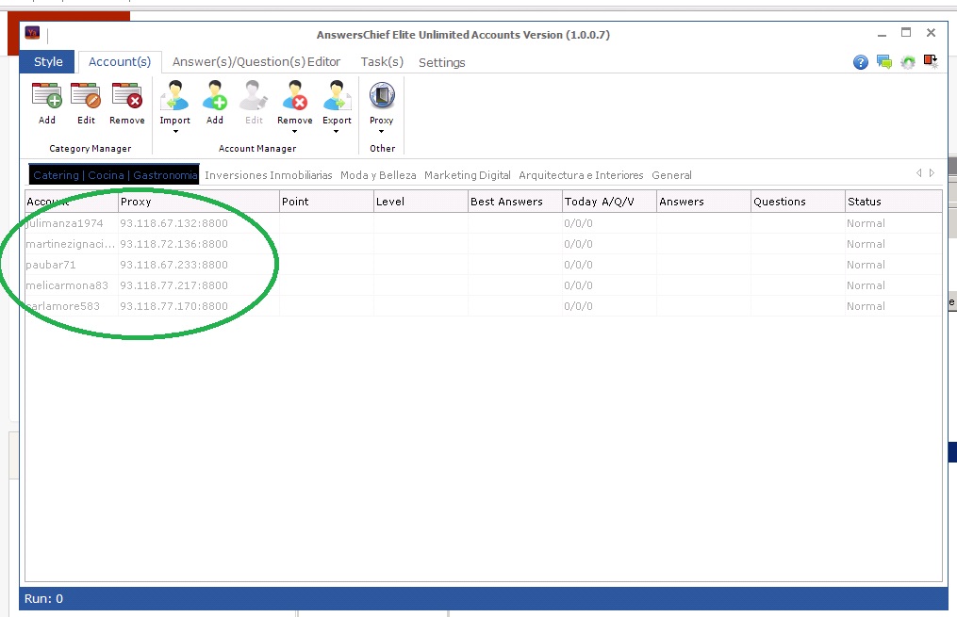Click the Import accounts icon
The height and width of the screenshot is (617, 957).
174,96
